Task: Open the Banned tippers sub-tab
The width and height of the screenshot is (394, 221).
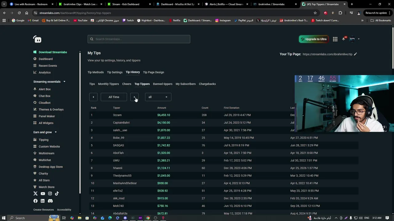Action: pos(163,84)
